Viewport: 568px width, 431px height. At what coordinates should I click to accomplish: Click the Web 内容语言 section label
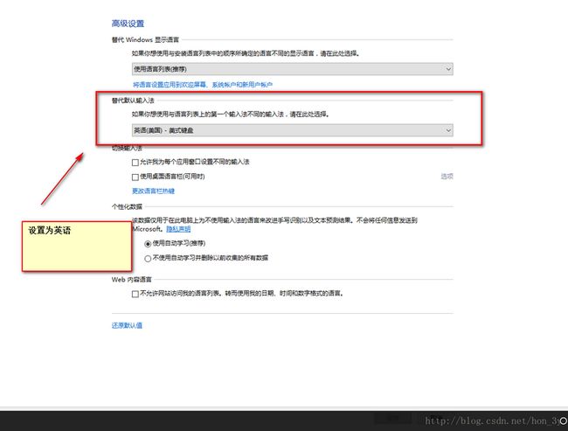tap(131, 280)
